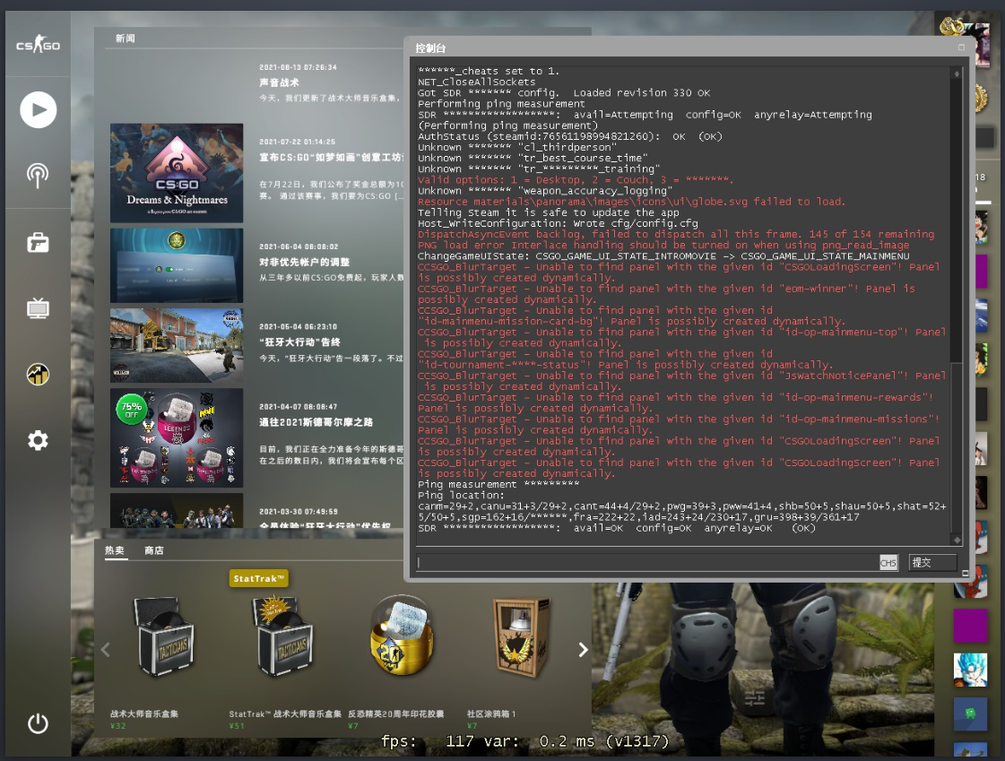Click the red "globe.svg failed to load" line
The width and height of the screenshot is (1005, 761).
631,202
